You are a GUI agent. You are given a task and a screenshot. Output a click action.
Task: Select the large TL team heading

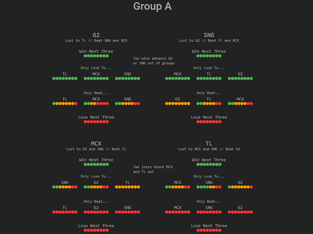click(209, 144)
